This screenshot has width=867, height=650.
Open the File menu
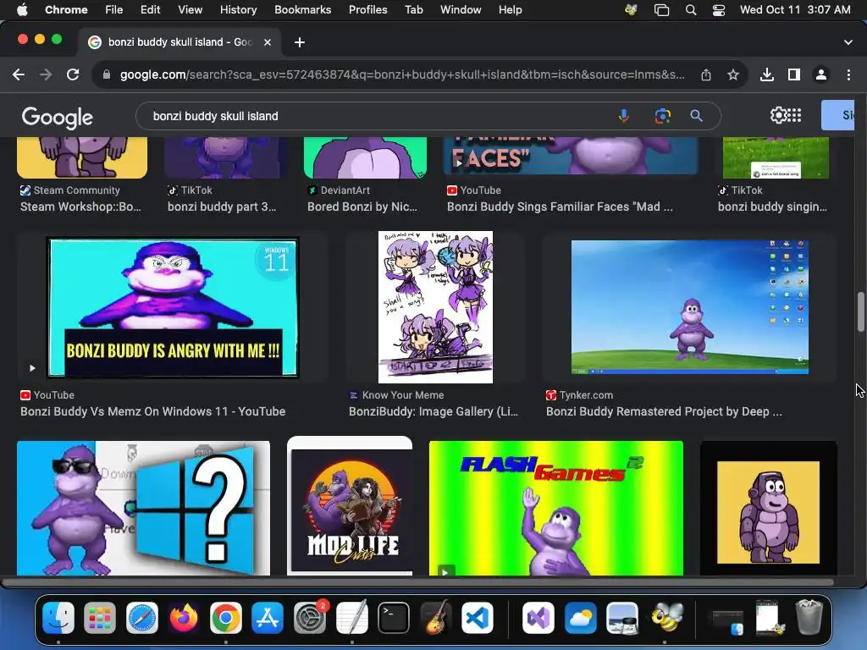pos(114,9)
